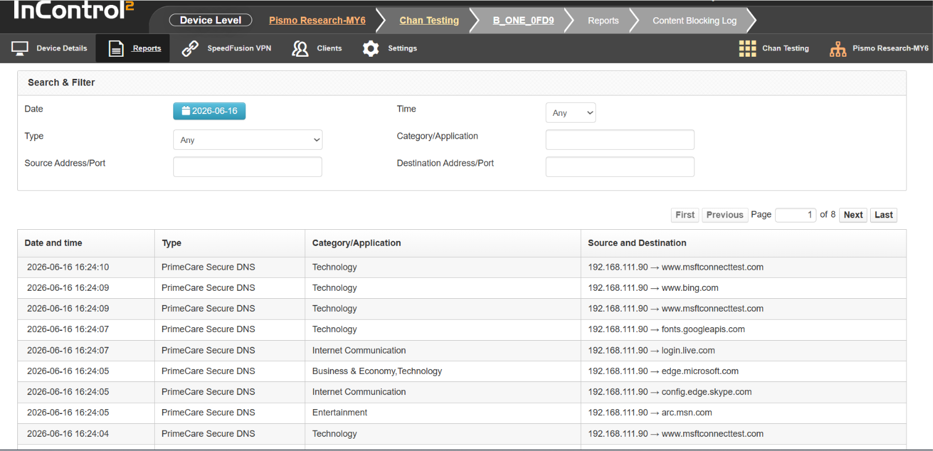
Task: Click the Device Details monitor icon
Action: (20, 49)
